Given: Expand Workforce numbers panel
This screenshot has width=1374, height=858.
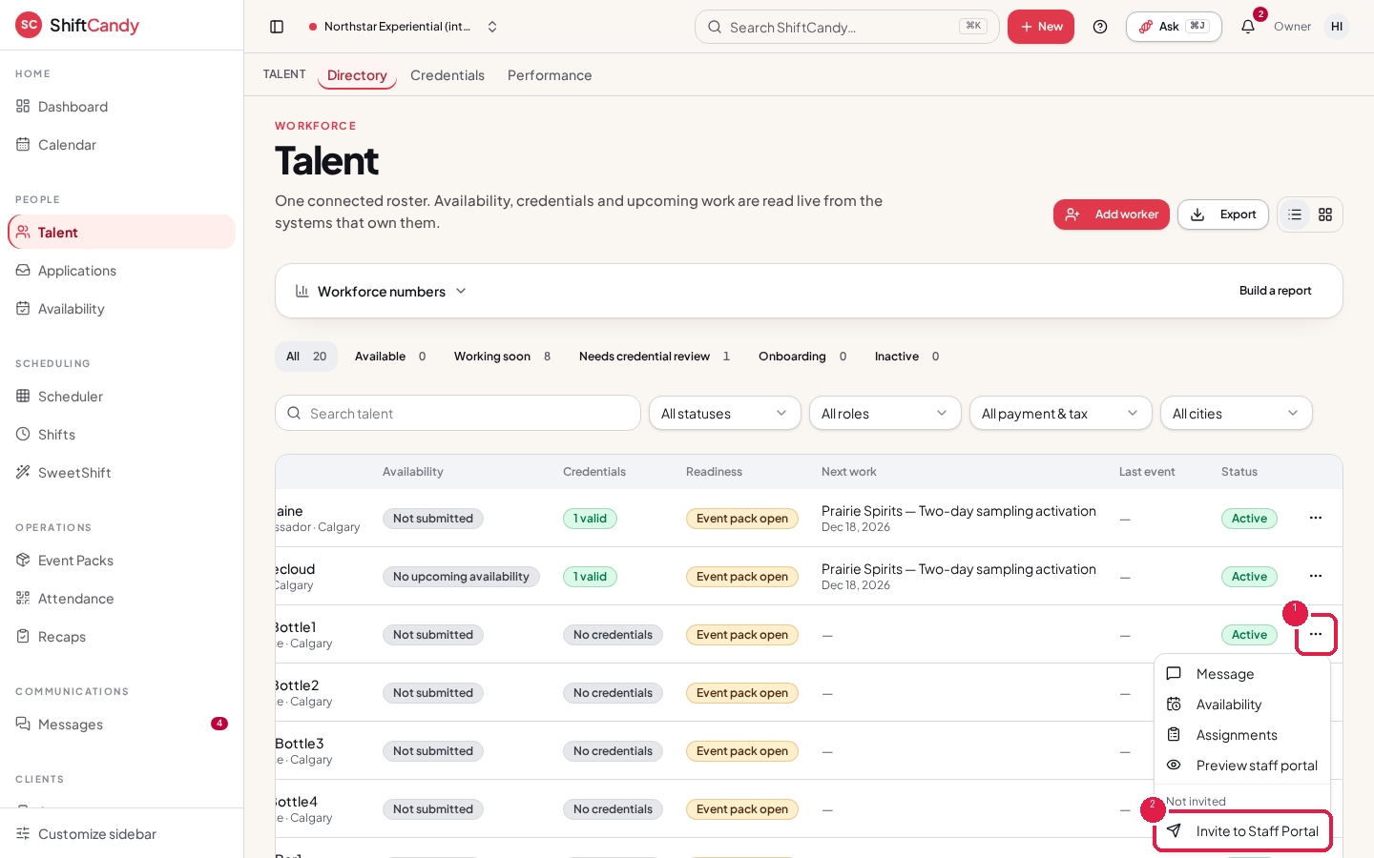Looking at the screenshot, I should (x=381, y=291).
